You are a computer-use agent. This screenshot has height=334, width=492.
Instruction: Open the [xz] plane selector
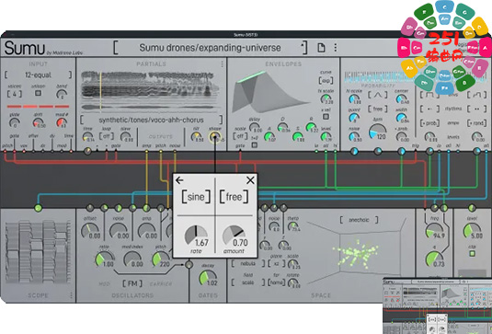point(276,264)
